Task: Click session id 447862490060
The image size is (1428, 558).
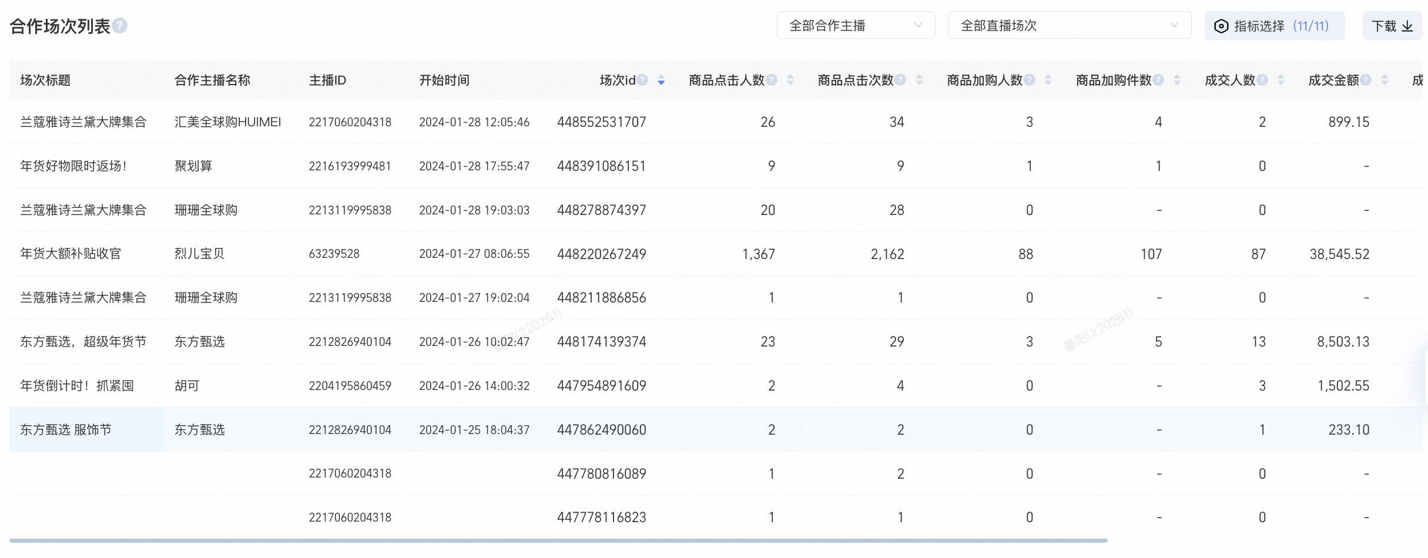Action: tap(602, 430)
